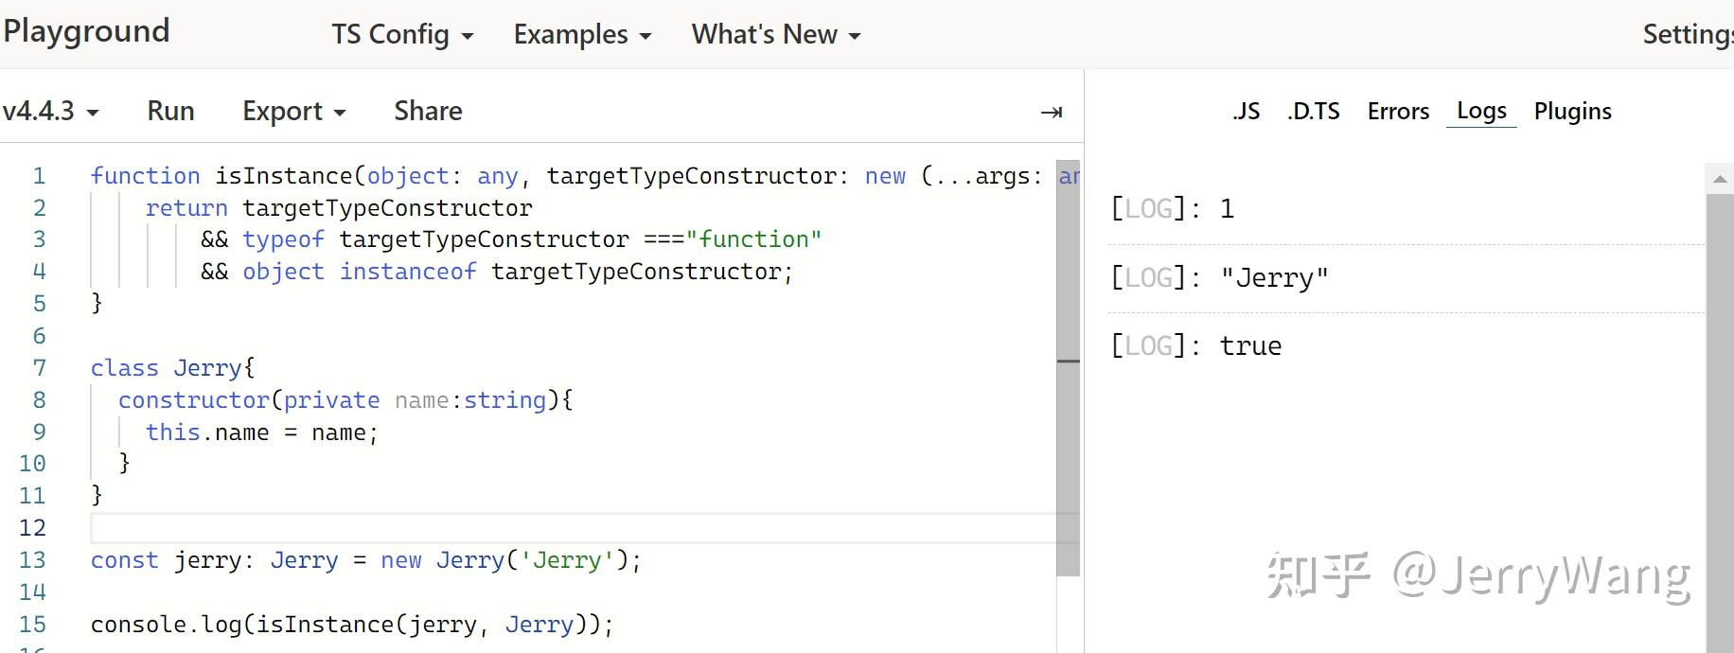Click the editor vertical scrollbar thumb
Image resolution: width=1734 pixels, height=653 pixels.
tap(1068, 369)
